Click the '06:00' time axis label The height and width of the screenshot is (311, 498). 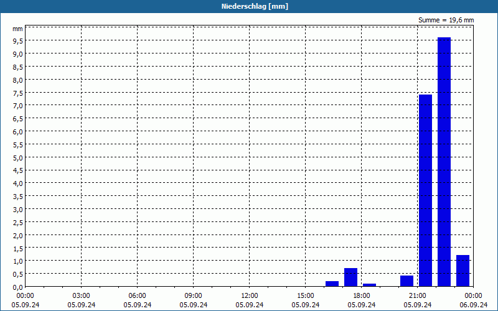coord(137,295)
